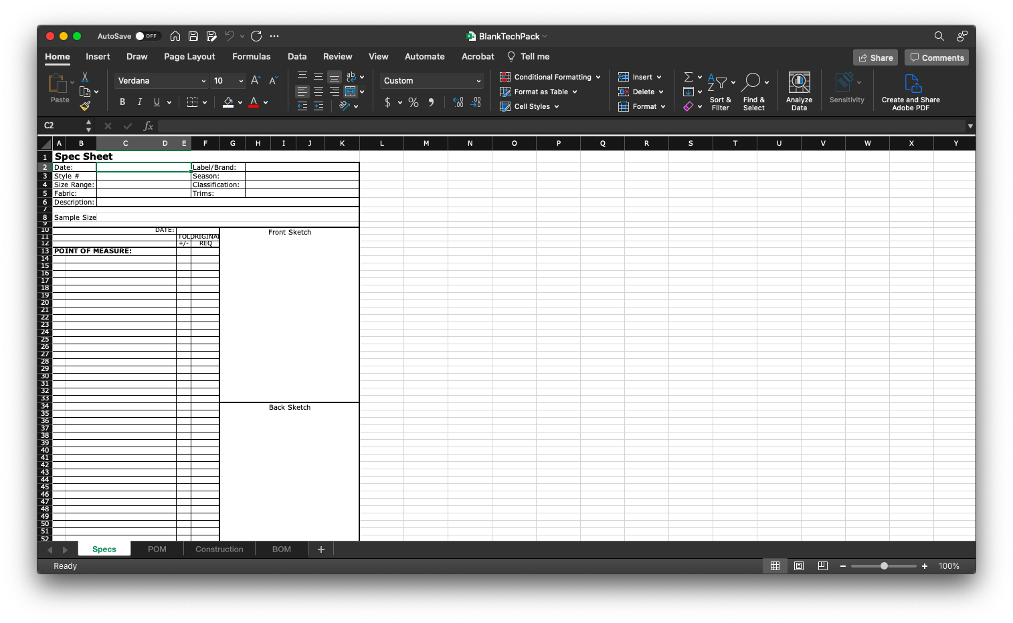Apply percent style formatting
1013x623 pixels.
(413, 102)
